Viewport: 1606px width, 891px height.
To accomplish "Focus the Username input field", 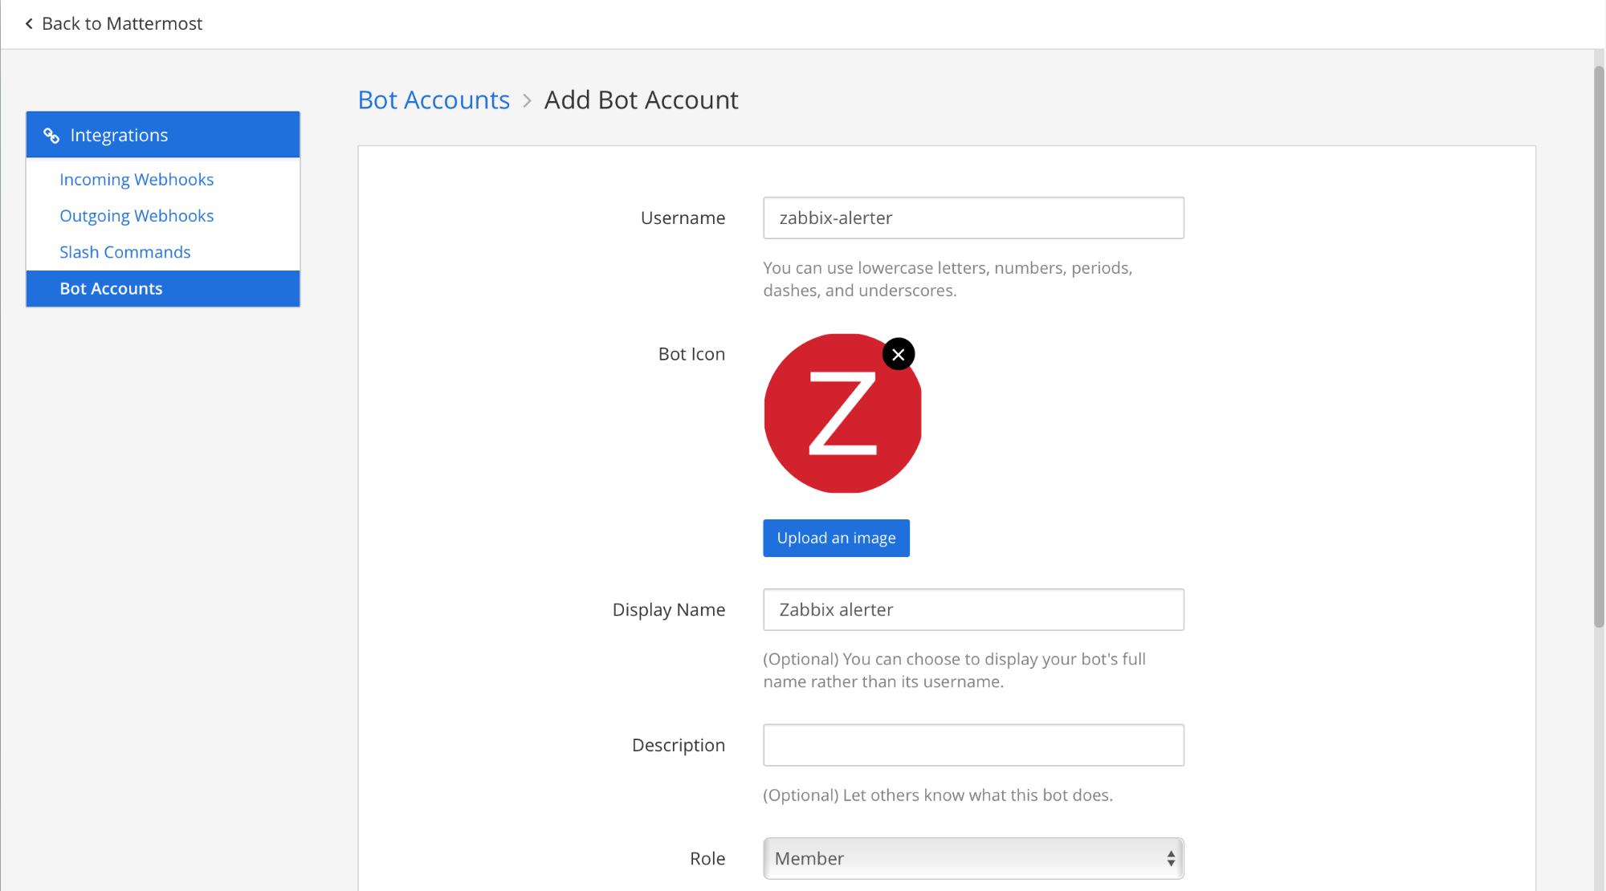I will [x=973, y=218].
